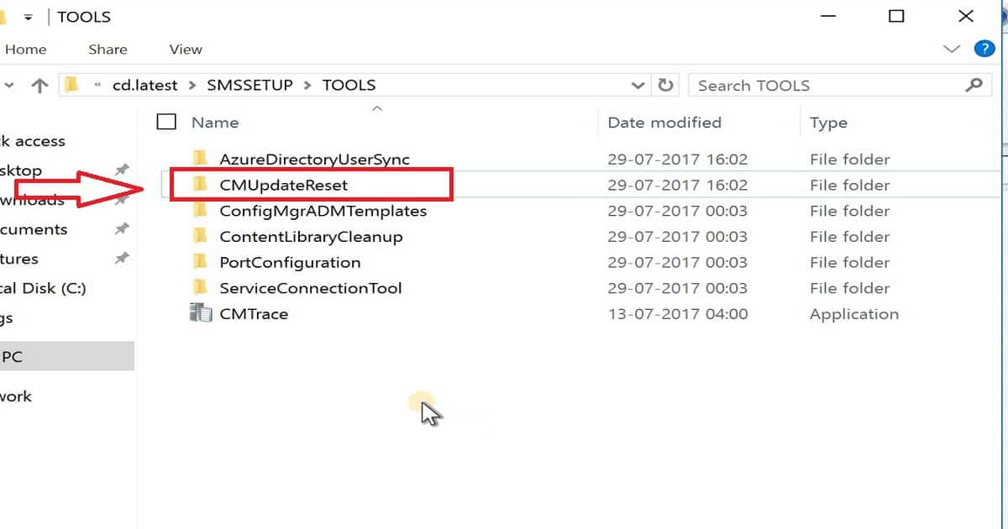This screenshot has width=1008, height=529.
Task: Open the View ribbon tab
Action: point(186,50)
